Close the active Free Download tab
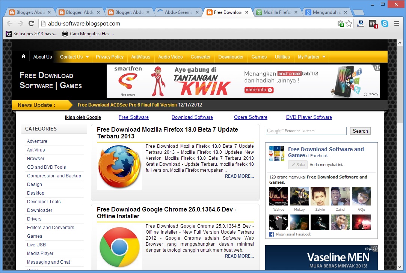406x273 pixels. [x=247, y=12]
